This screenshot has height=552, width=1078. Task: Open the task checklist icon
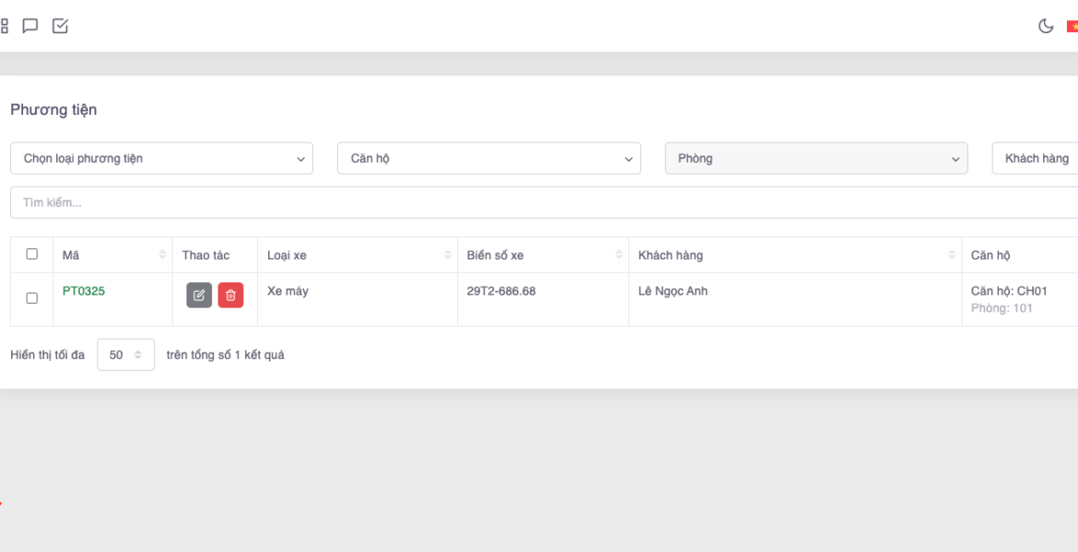click(x=60, y=26)
